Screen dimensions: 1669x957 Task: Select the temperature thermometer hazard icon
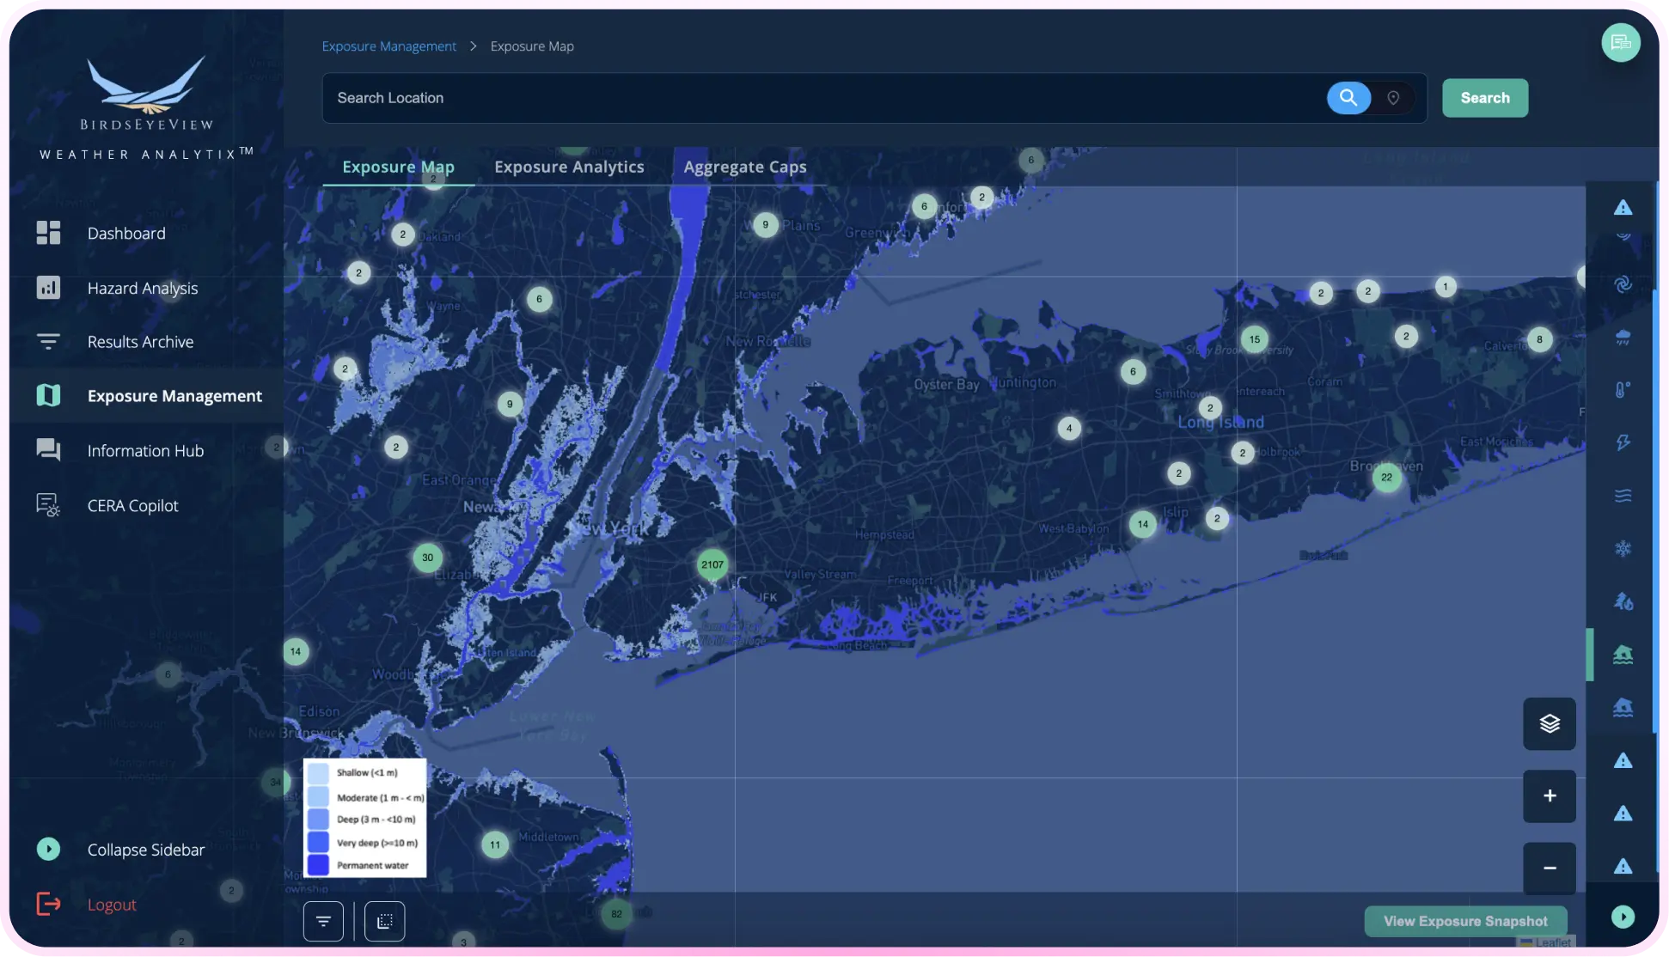[1623, 390]
